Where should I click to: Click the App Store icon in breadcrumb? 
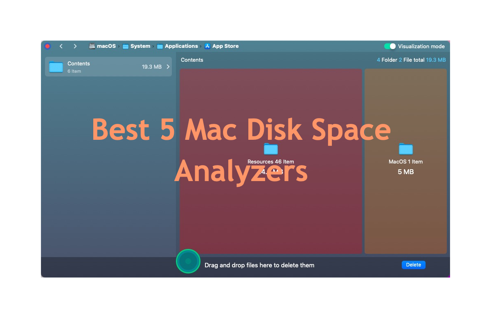click(x=207, y=46)
